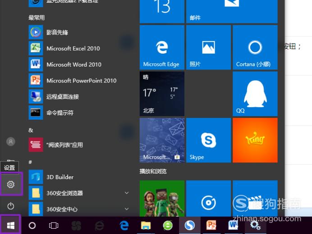Click the 播放和浏览 group title
Screen dimensions: 312x234
tap(153, 171)
